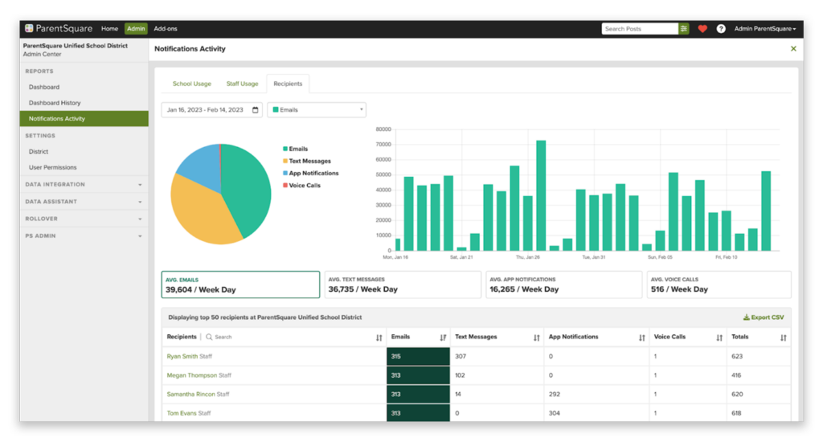Open Add-ons in top navigation
The height and width of the screenshot is (442, 823).
[166, 29]
